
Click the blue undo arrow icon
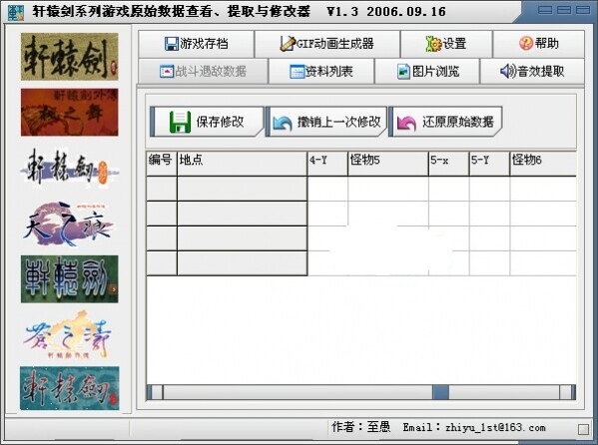pos(283,123)
